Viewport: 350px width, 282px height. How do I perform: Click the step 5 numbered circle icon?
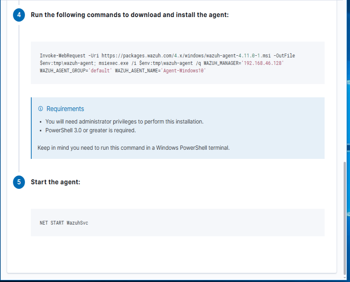19,182
